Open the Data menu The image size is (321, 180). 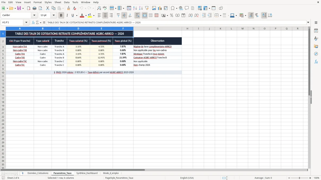pos(67,2)
